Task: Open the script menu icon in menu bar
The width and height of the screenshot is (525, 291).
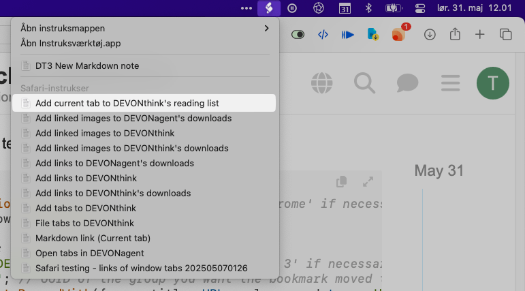Action: [x=269, y=8]
